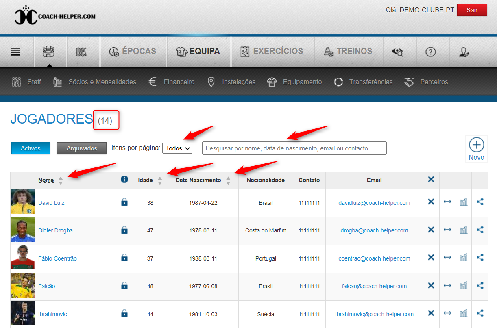Click the player search input field

[294, 148]
